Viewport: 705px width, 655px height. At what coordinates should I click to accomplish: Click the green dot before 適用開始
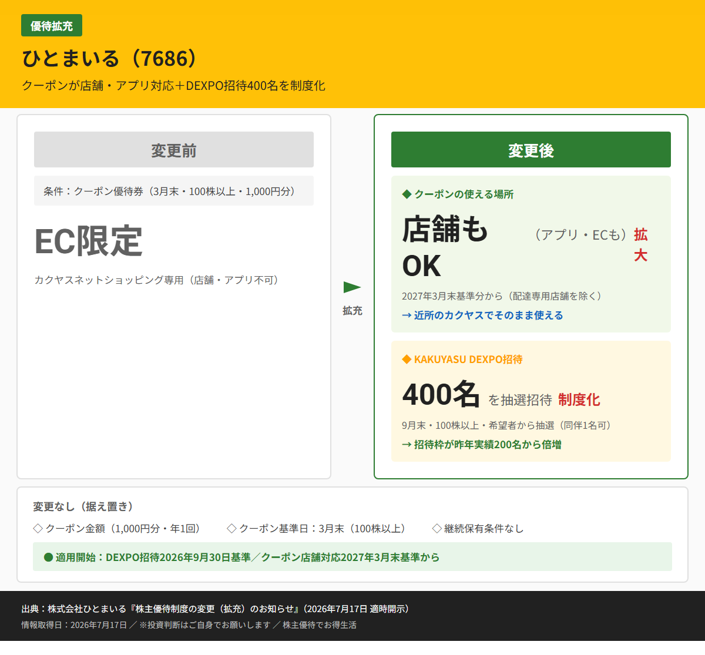click(48, 557)
